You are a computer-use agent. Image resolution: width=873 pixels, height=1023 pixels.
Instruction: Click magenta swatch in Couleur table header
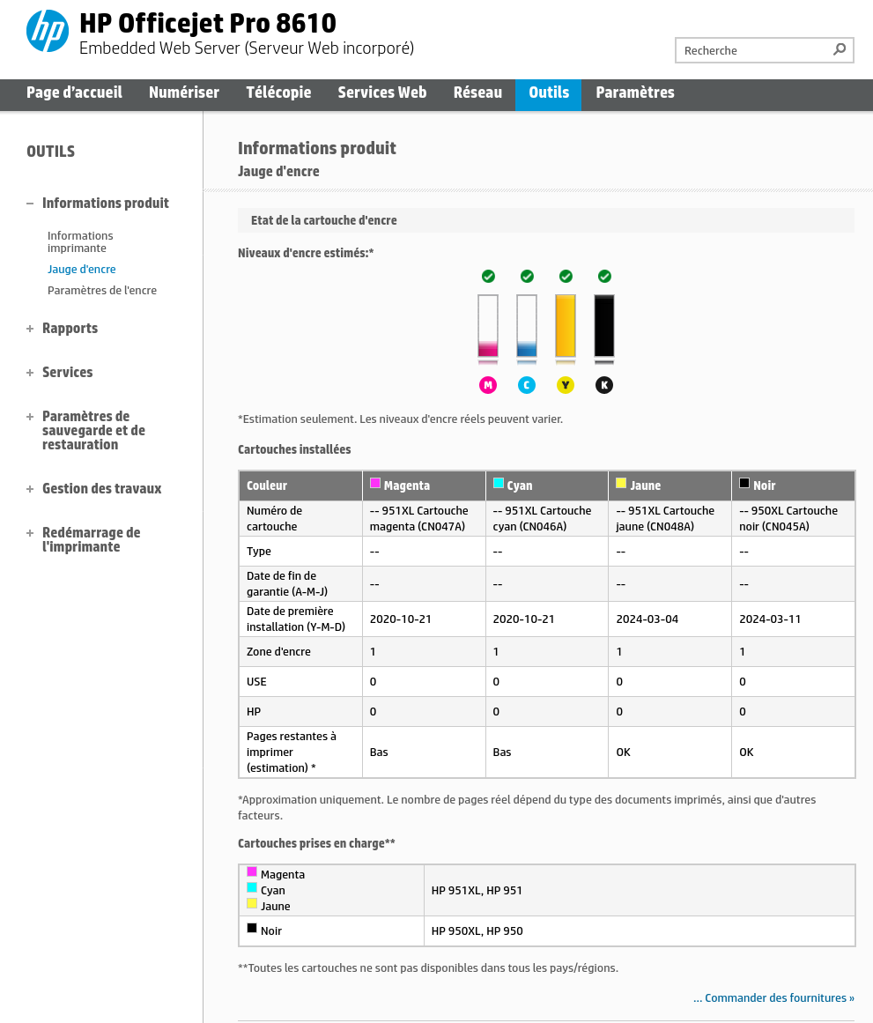[375, 483]
